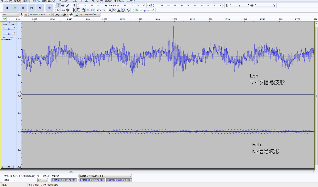The image size is (318, 187).
Task: Select the Draw pencil tool
Action: (x=68, y=6)
